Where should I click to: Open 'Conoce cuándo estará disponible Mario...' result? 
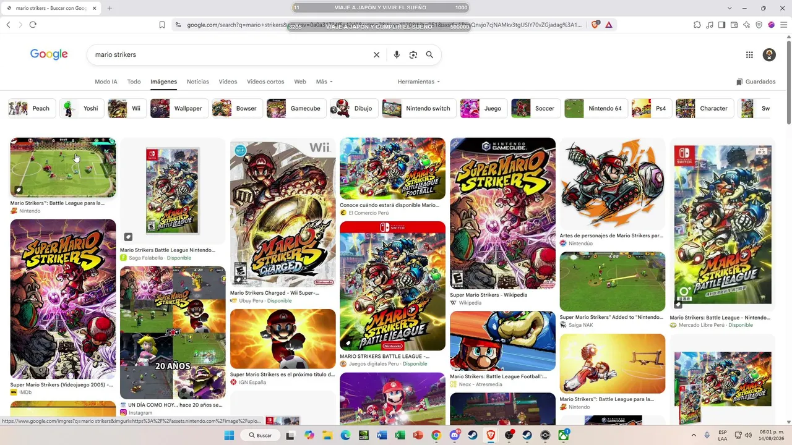tap(390, 205)
